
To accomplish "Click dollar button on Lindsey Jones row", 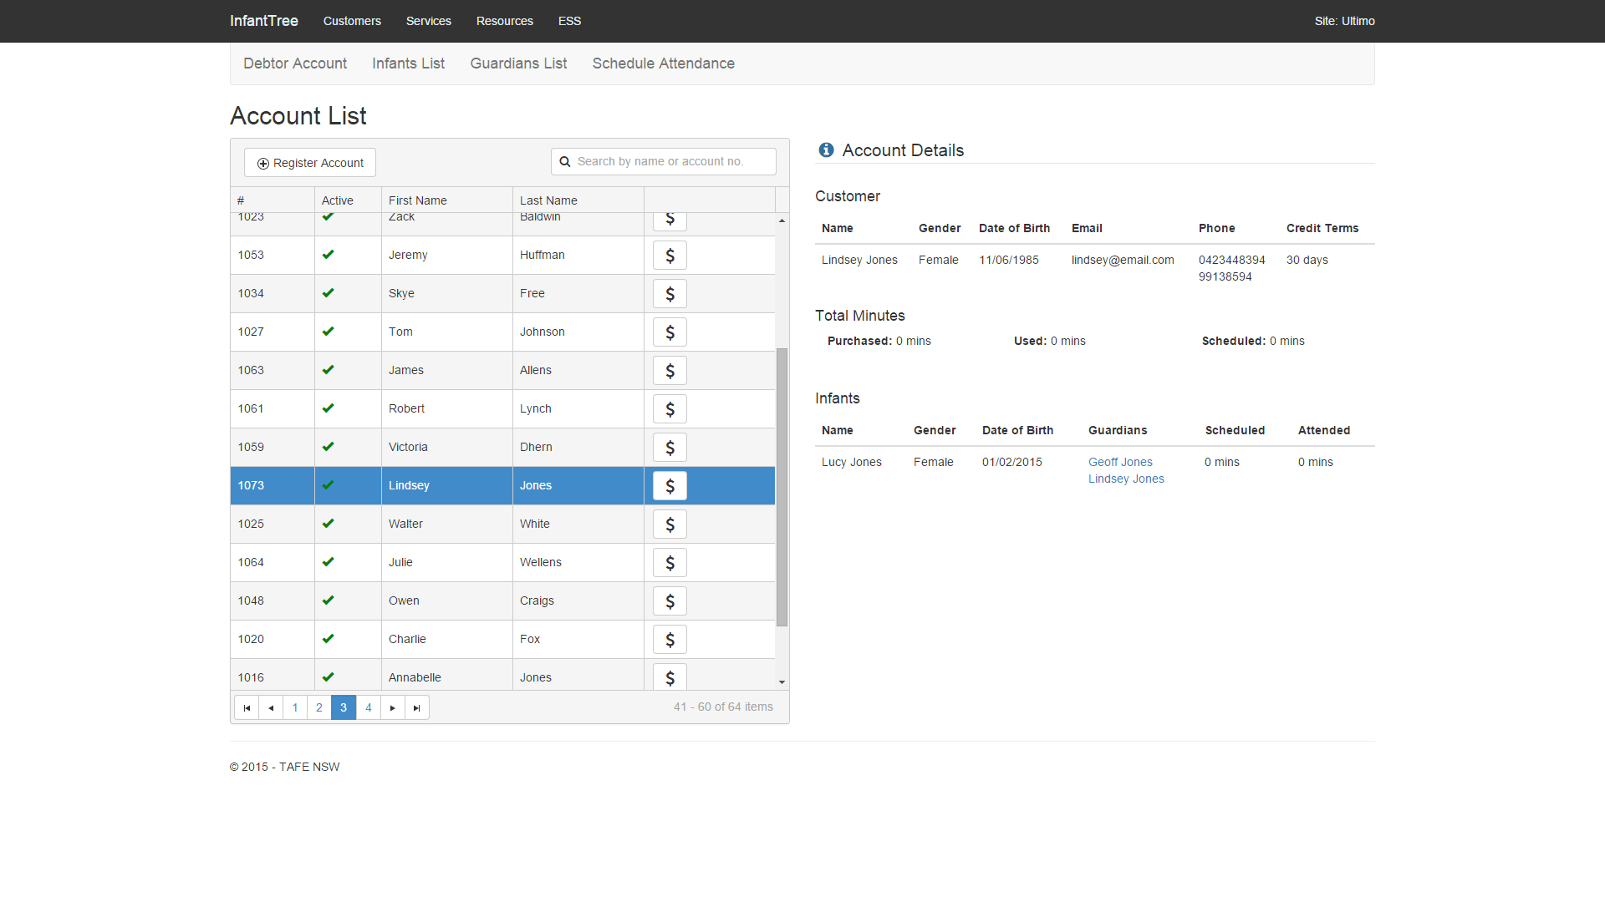I will coord(670,486).
